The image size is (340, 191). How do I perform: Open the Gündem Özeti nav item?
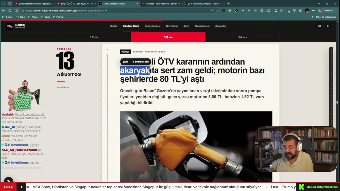(131, 26)
